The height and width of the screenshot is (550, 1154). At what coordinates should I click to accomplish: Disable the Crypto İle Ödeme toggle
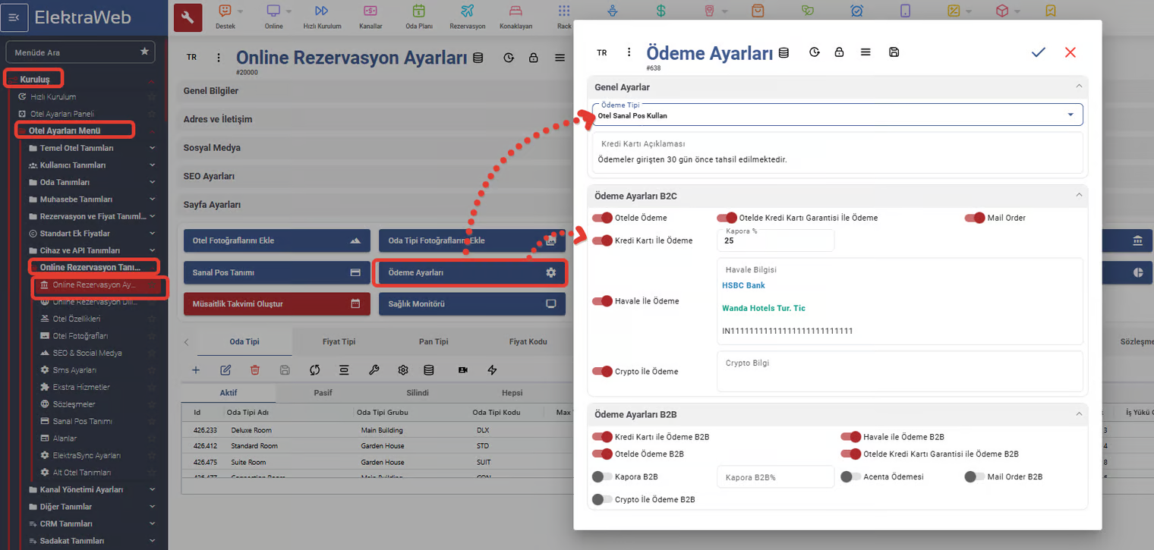tap(603, 372)
